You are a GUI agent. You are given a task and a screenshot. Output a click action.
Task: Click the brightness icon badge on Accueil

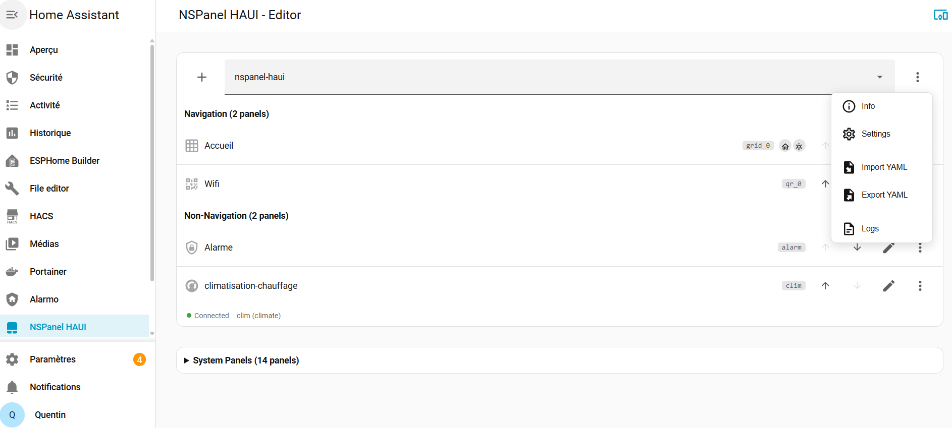pos(799,146)
